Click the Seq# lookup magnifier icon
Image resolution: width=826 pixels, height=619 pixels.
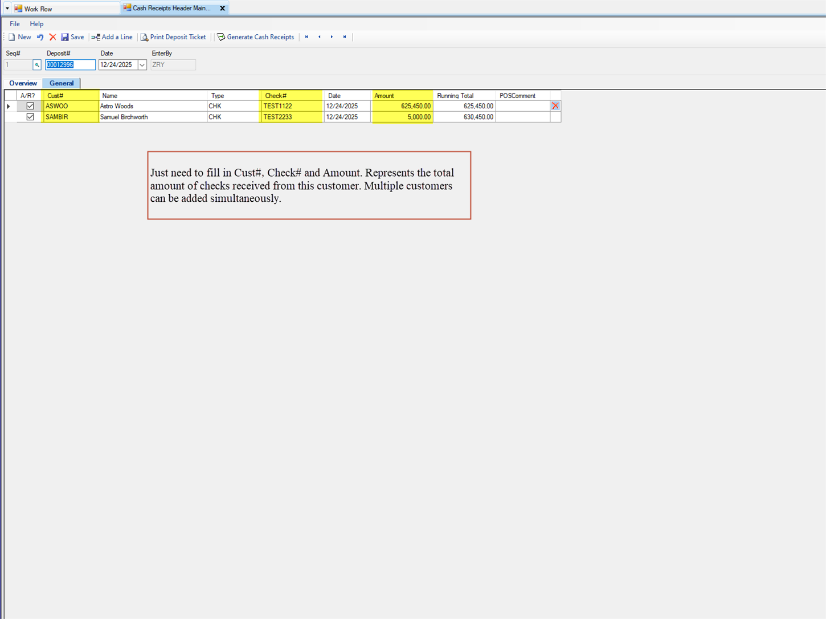click(36, 64)
